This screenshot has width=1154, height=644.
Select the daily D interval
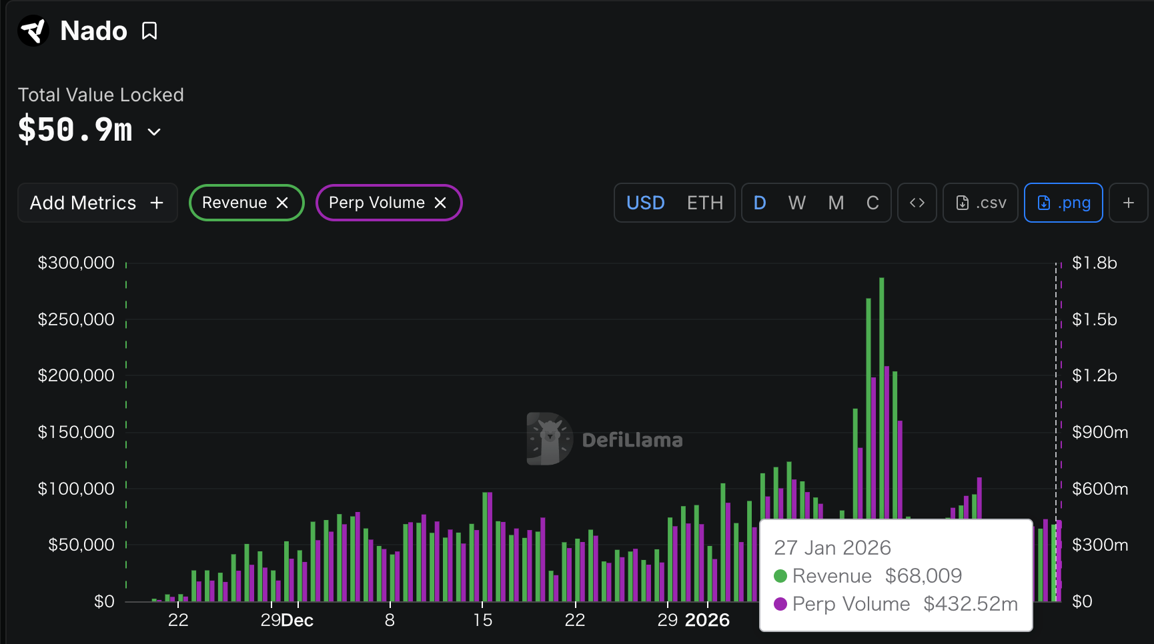point(760,203)
